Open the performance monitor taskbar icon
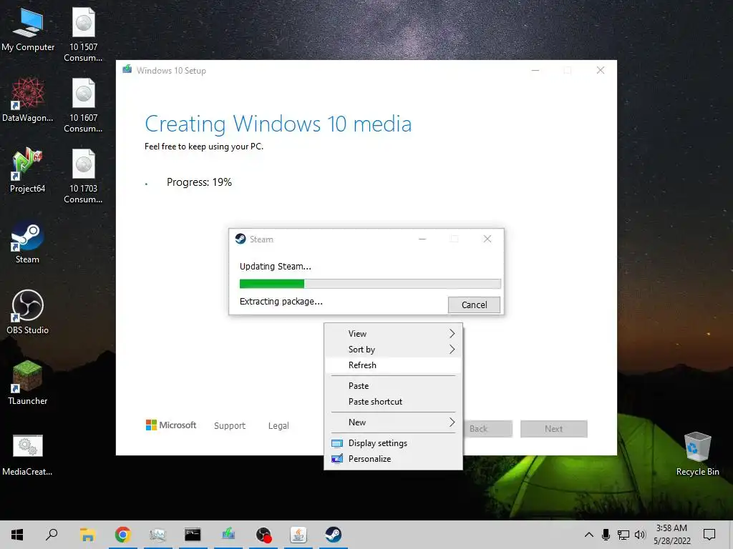Image resolution: width=733 pixels, height=549 pixels. (x=158, y=535)
